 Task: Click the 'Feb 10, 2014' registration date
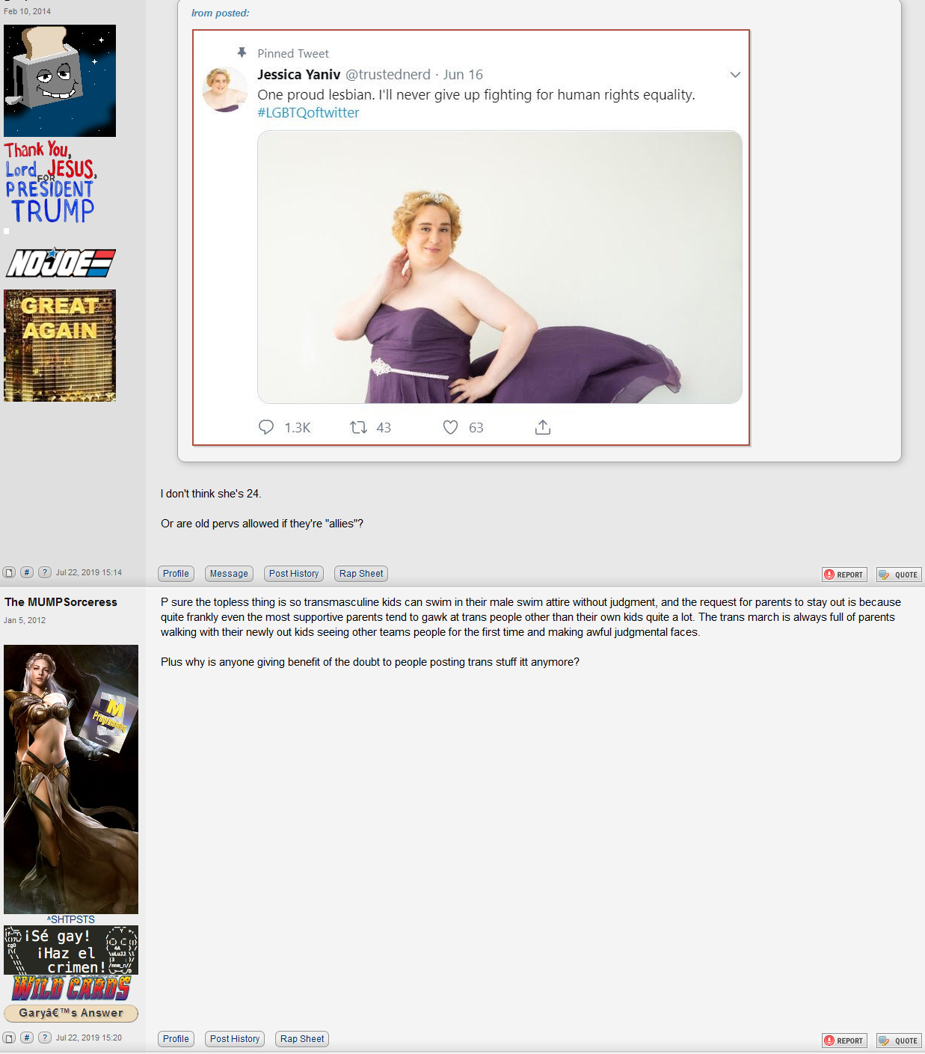[x=28, y=11]
